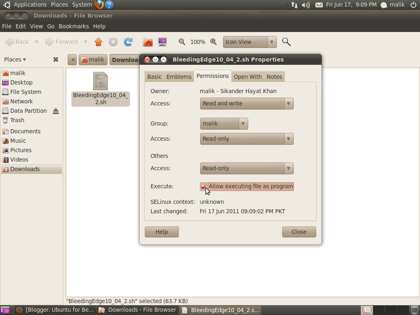Go up to parent folder via orange arrow
The image size is (420, 315).
click(98, 42)
